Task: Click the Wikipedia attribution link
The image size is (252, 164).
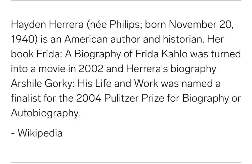Action: tap(40, 133)
